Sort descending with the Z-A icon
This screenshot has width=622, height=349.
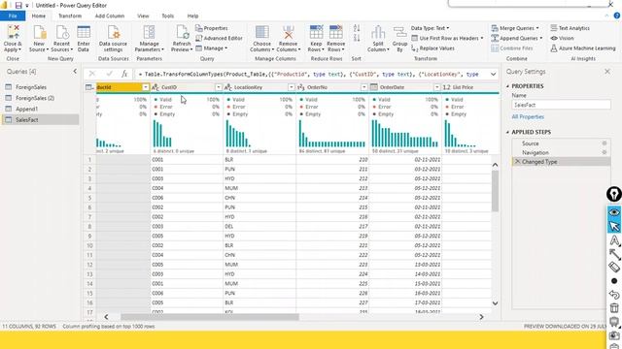tap(357, 38)
